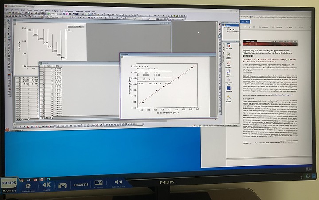Image resolution: width=319 pixels, height=200 pixels.
Task: Toggle Italic in the Format toolbar
Action: 75,18
